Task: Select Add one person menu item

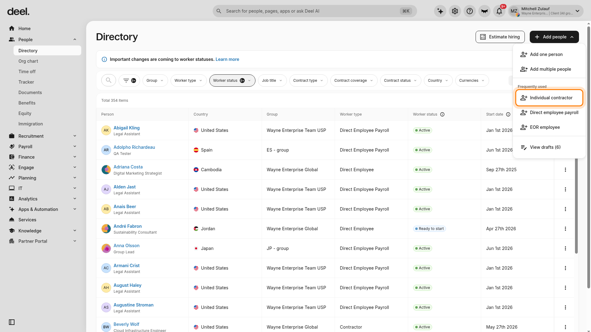Action: (x=549, y=54)
